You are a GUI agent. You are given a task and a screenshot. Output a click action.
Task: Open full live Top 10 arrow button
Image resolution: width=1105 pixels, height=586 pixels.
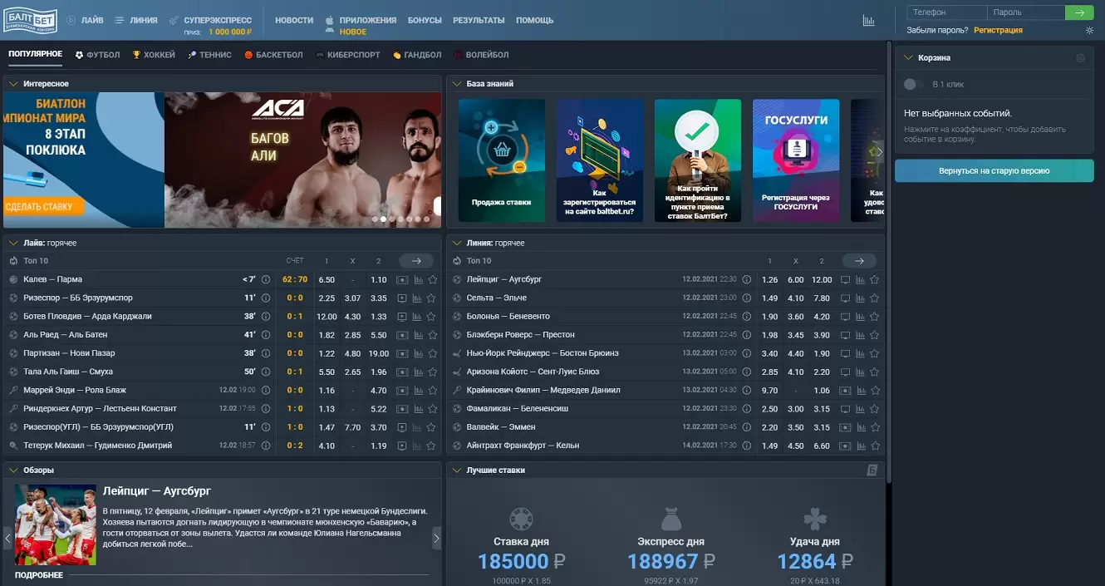(x=416, y=261)
